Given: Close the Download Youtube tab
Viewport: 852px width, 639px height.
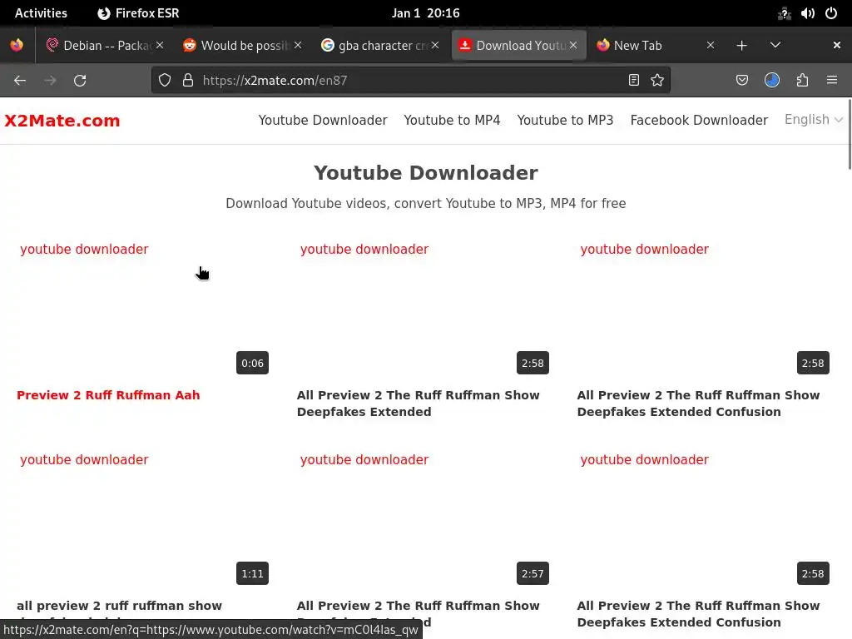Looking at the screenshot, I should point(573,45).
